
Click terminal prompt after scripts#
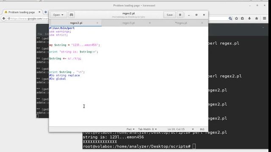point(194,147)
